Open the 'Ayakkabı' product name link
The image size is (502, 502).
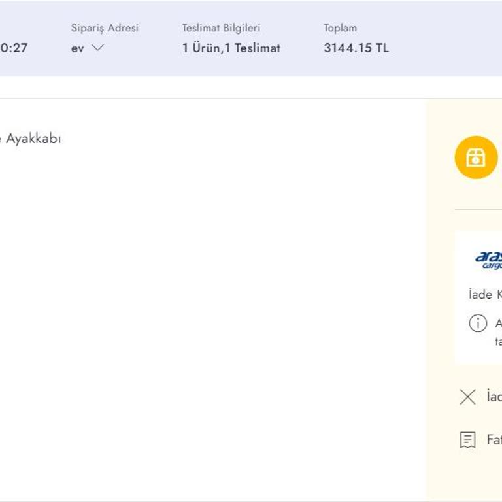(31, 139)
